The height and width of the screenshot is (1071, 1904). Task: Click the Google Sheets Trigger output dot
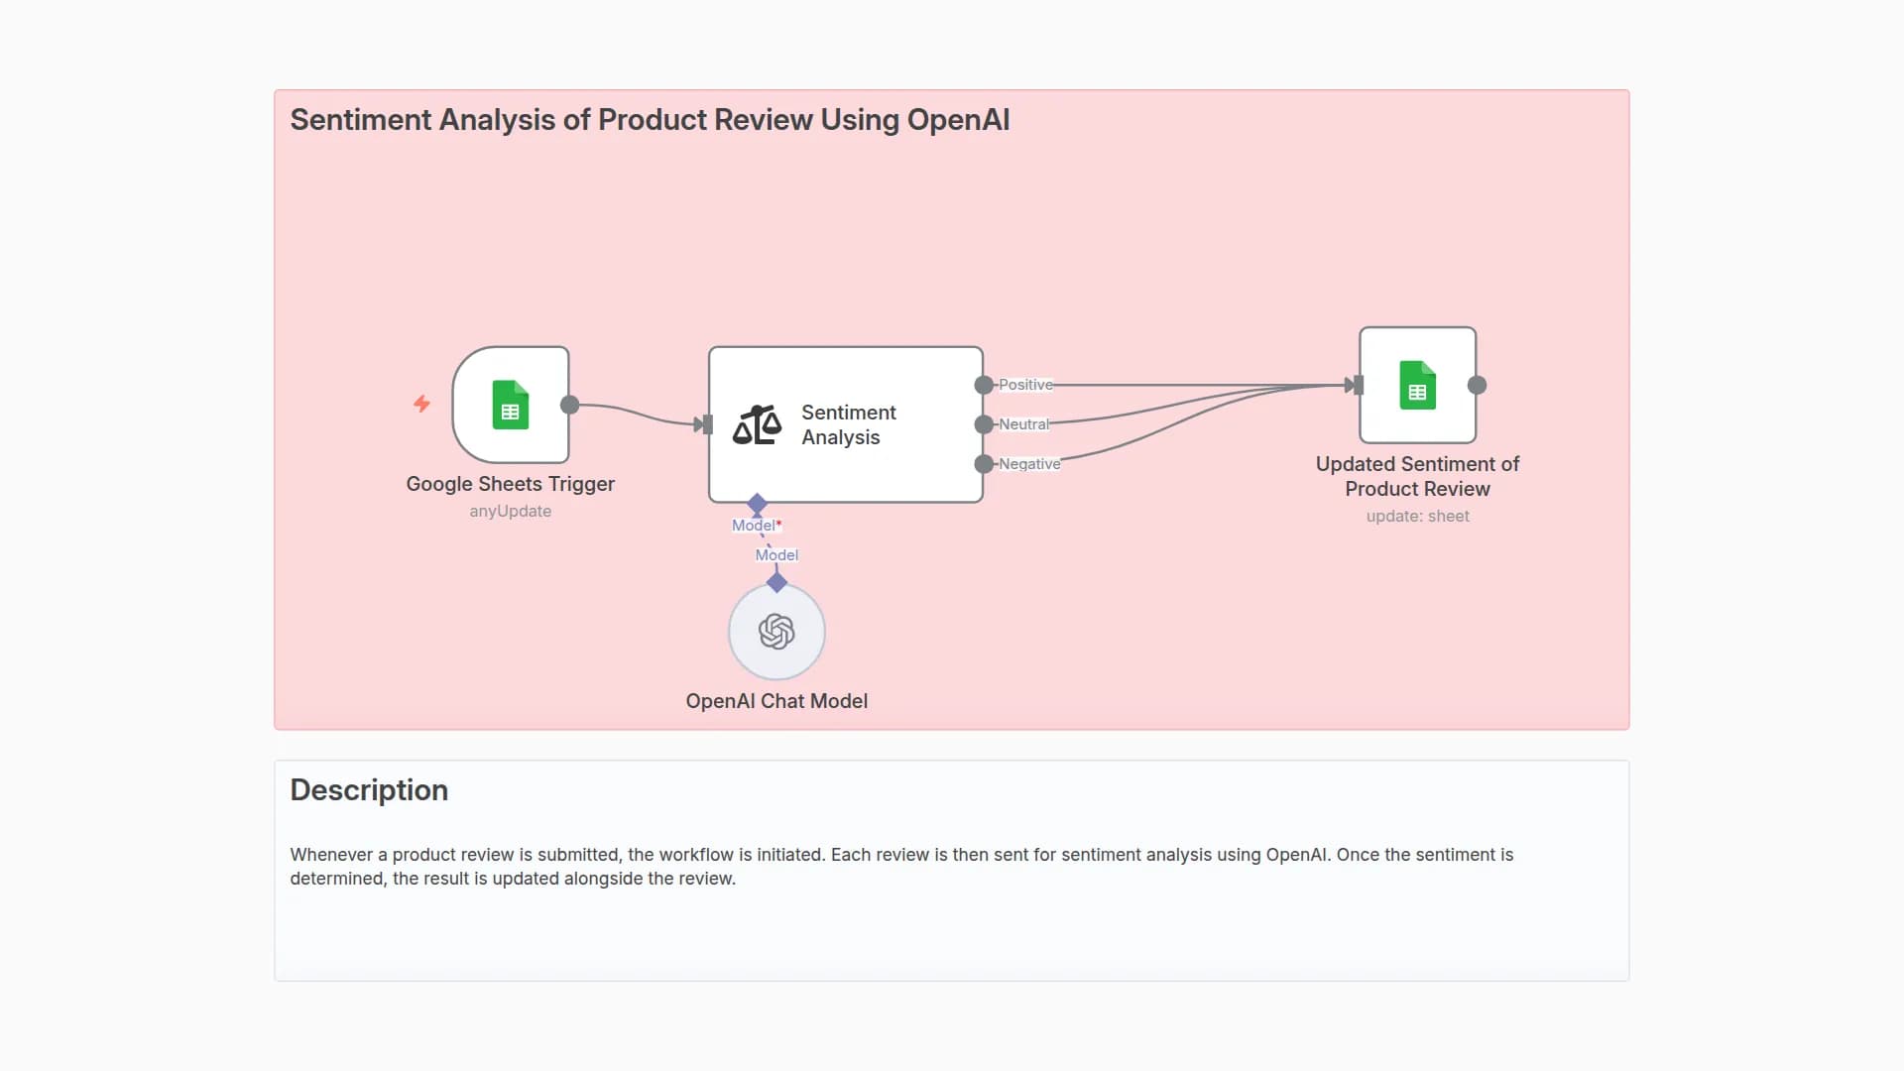click(x=569, y=405)
